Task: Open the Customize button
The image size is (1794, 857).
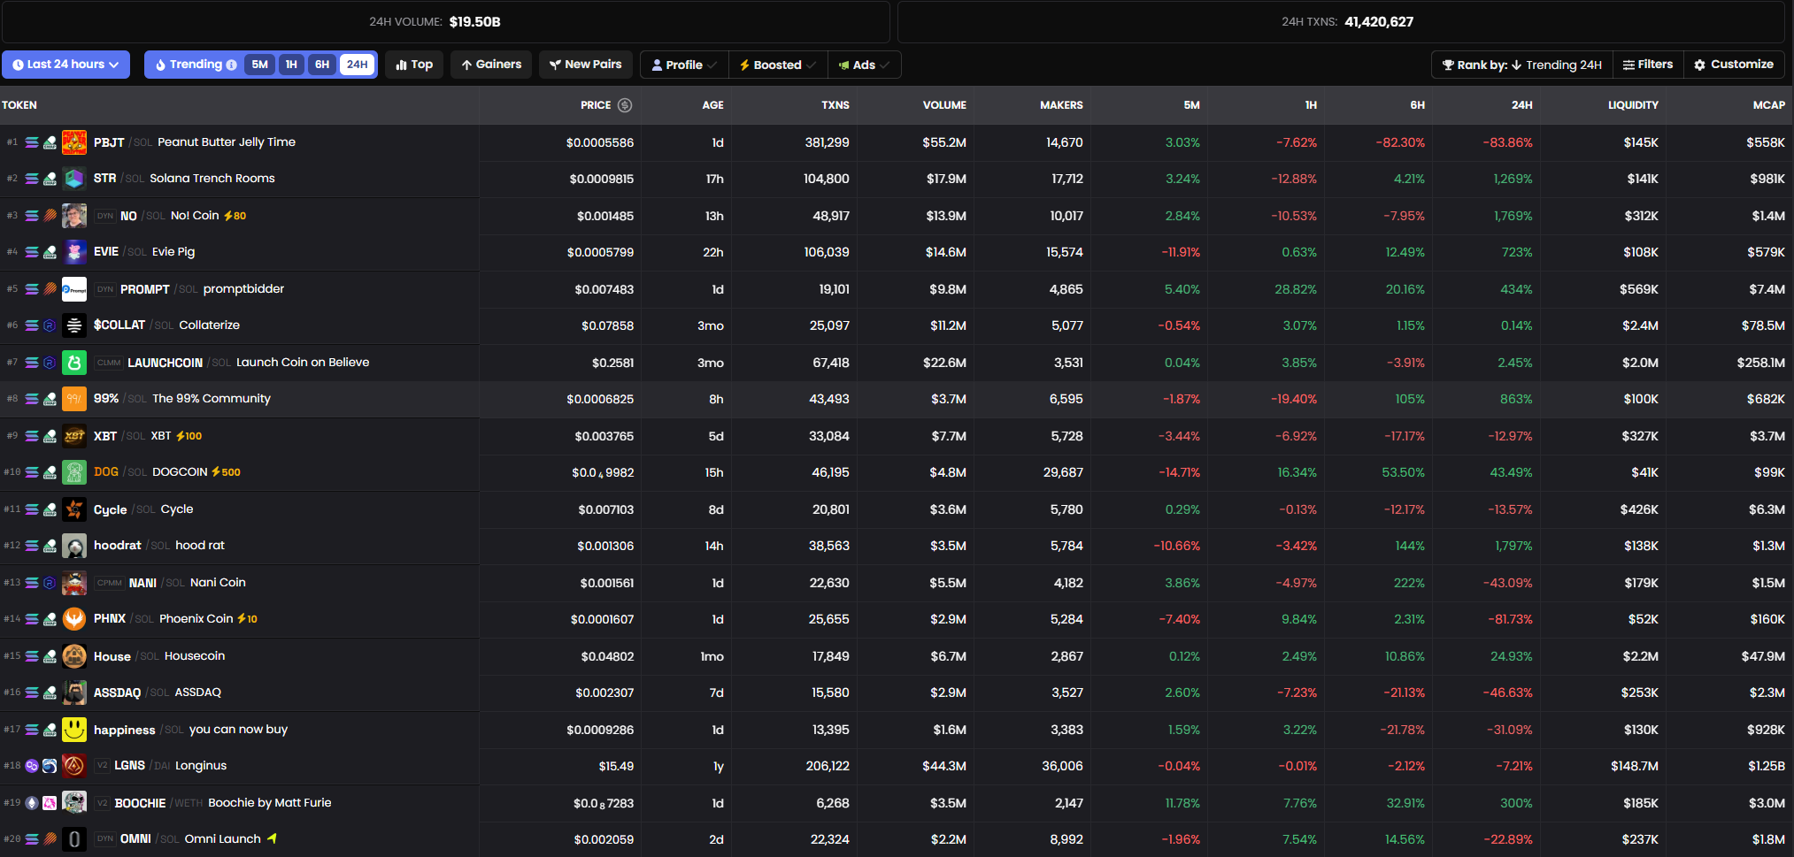Action: pos(1734,65)
